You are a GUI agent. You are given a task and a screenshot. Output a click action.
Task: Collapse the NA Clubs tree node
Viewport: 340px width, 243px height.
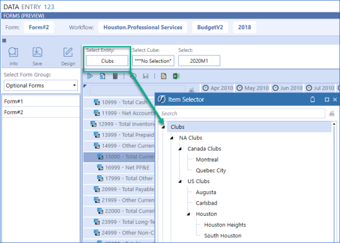point(172,138)
